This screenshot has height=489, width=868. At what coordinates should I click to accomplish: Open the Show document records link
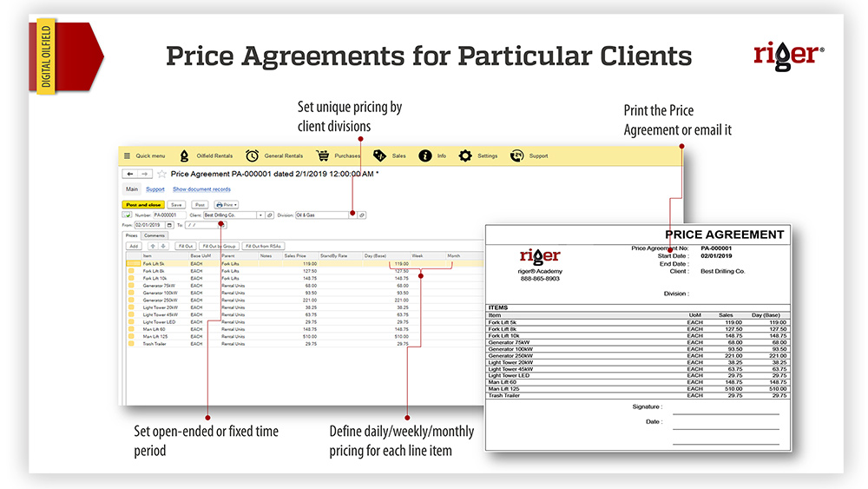pos(201,188)
